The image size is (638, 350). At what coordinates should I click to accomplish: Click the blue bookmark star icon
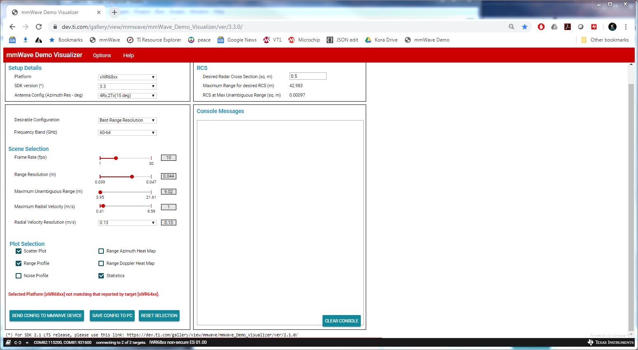point(525,27)
